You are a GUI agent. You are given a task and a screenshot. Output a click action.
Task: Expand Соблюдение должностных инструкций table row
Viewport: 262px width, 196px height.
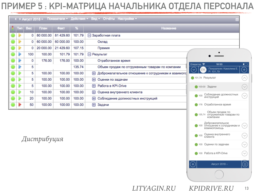coord(94,99)
